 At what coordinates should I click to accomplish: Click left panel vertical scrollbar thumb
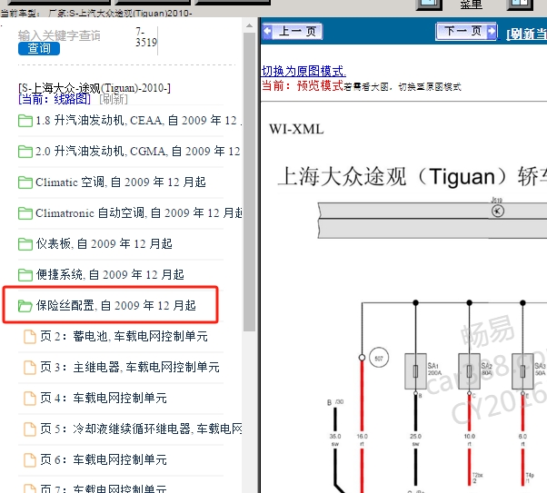pos(250,182)
